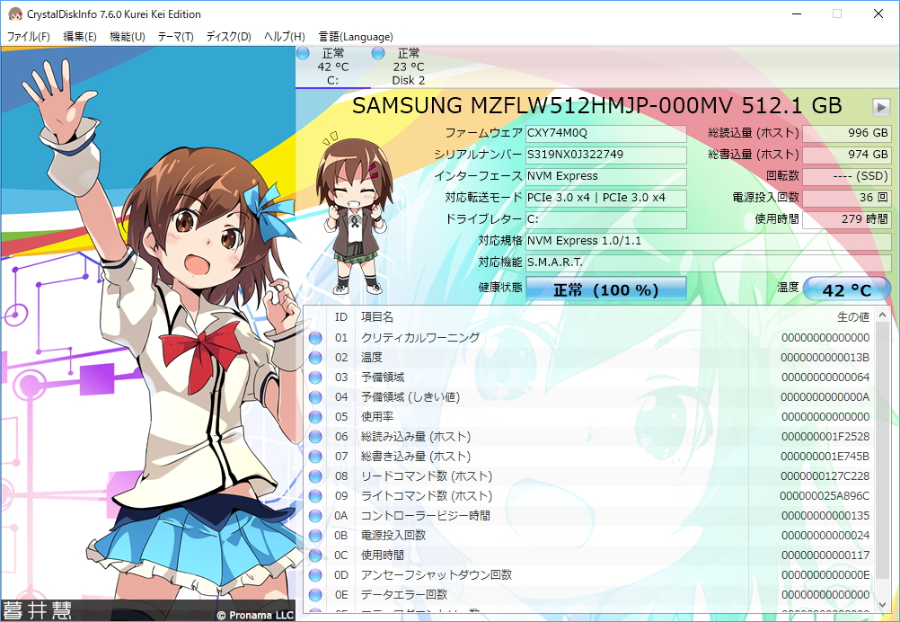Click the rotation rate value ---- (SSD)
The width and height of the screenshot is (900, 622).
[847, 176]
